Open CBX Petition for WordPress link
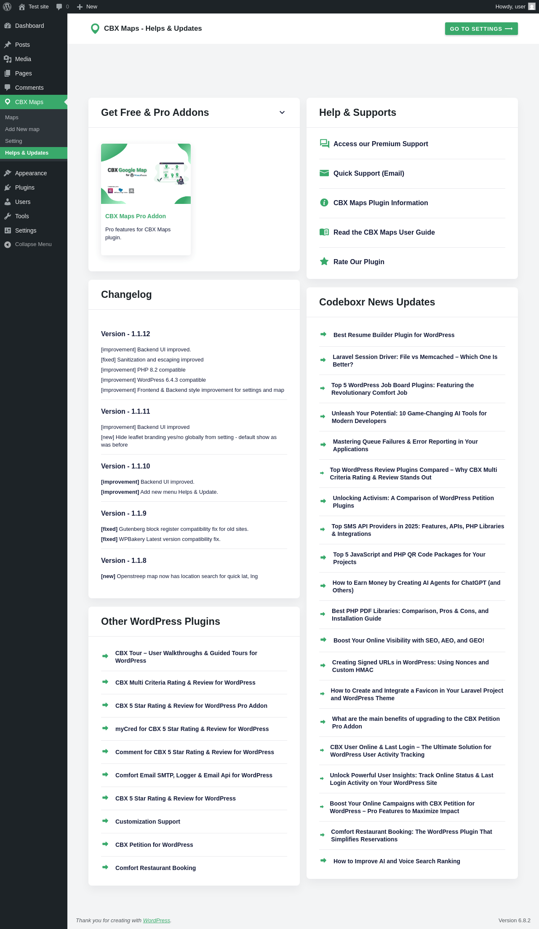Viewport: 539px width, 929px height. 154,845
